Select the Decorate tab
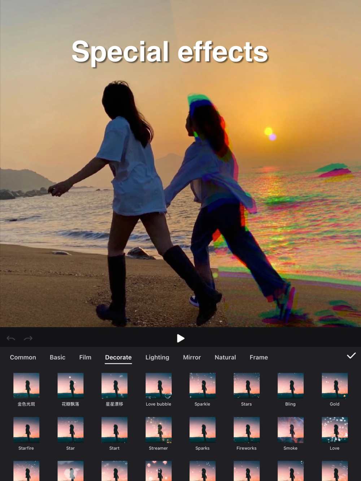The width and height of the screenshot is (361, 481). (x=118, y=357)
